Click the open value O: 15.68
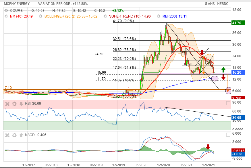This screenshot has width=251, height=168. pyautogui.click(x=38, y=11)
